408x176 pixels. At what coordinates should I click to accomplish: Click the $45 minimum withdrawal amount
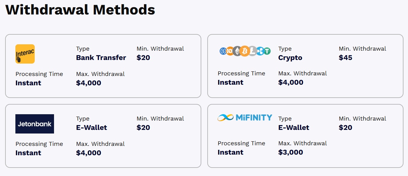pos(346,58)
